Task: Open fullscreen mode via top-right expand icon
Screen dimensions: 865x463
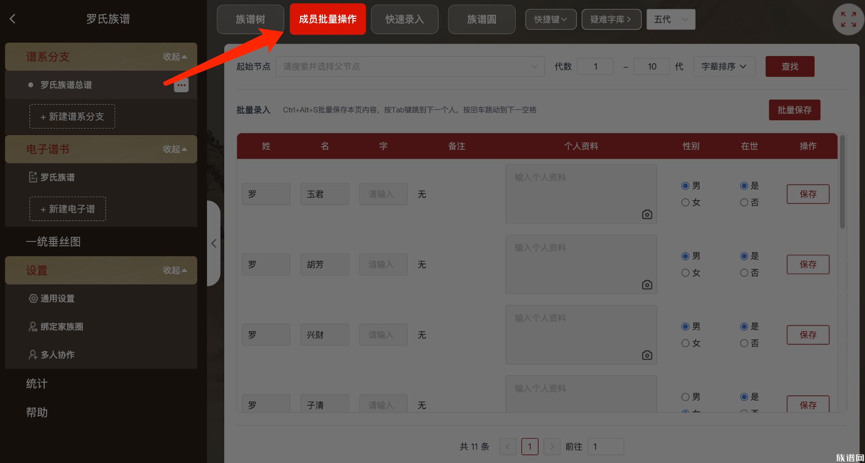Action: coord(848,19)
